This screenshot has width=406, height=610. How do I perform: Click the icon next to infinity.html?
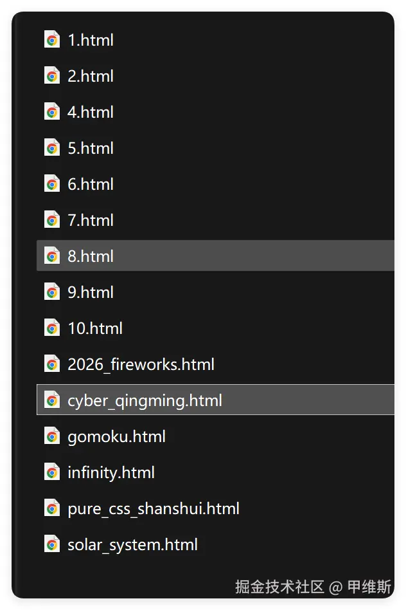coord(51,472)
